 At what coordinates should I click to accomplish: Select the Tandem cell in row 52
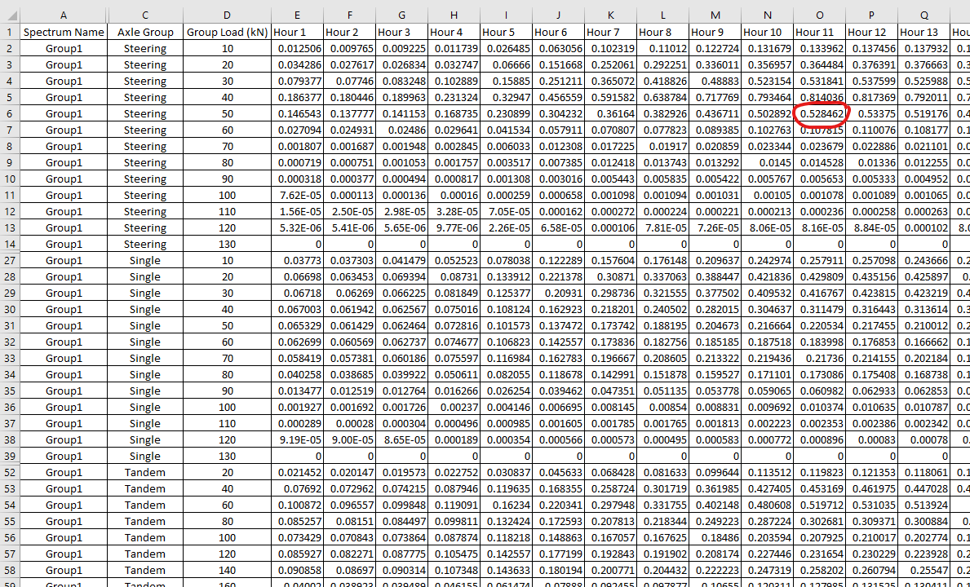[145, 472]
